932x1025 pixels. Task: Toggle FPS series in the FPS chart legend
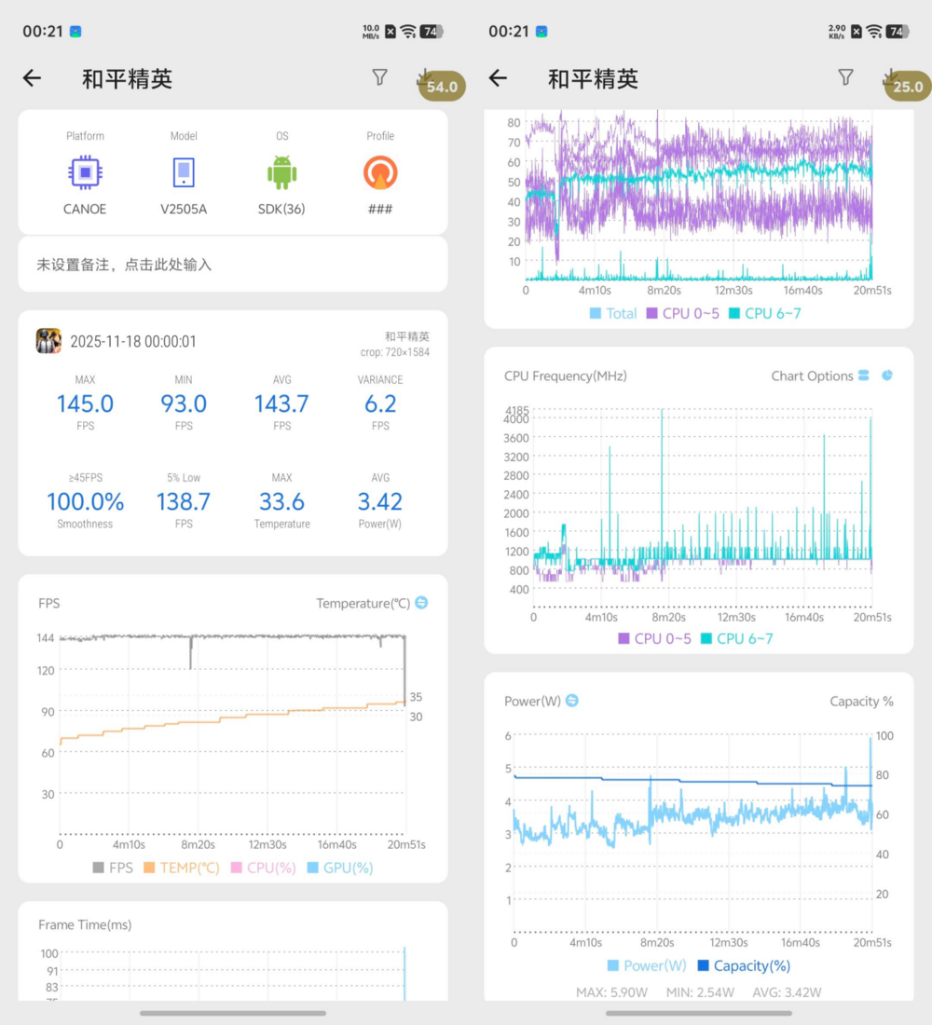point(112,868)
